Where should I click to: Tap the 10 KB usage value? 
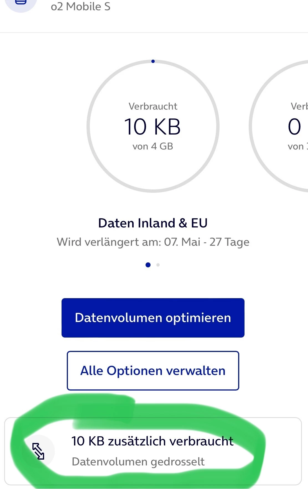click(x=152, y=127)
